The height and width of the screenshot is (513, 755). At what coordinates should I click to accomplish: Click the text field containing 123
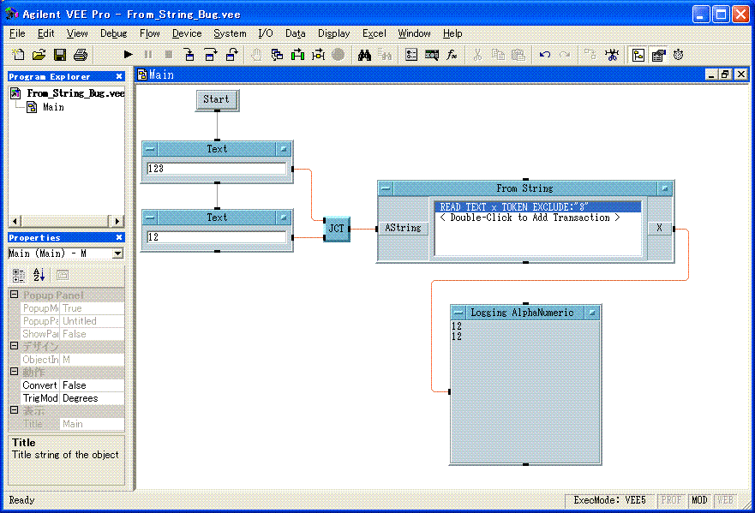pyautogui.click(x=217, y=169)
